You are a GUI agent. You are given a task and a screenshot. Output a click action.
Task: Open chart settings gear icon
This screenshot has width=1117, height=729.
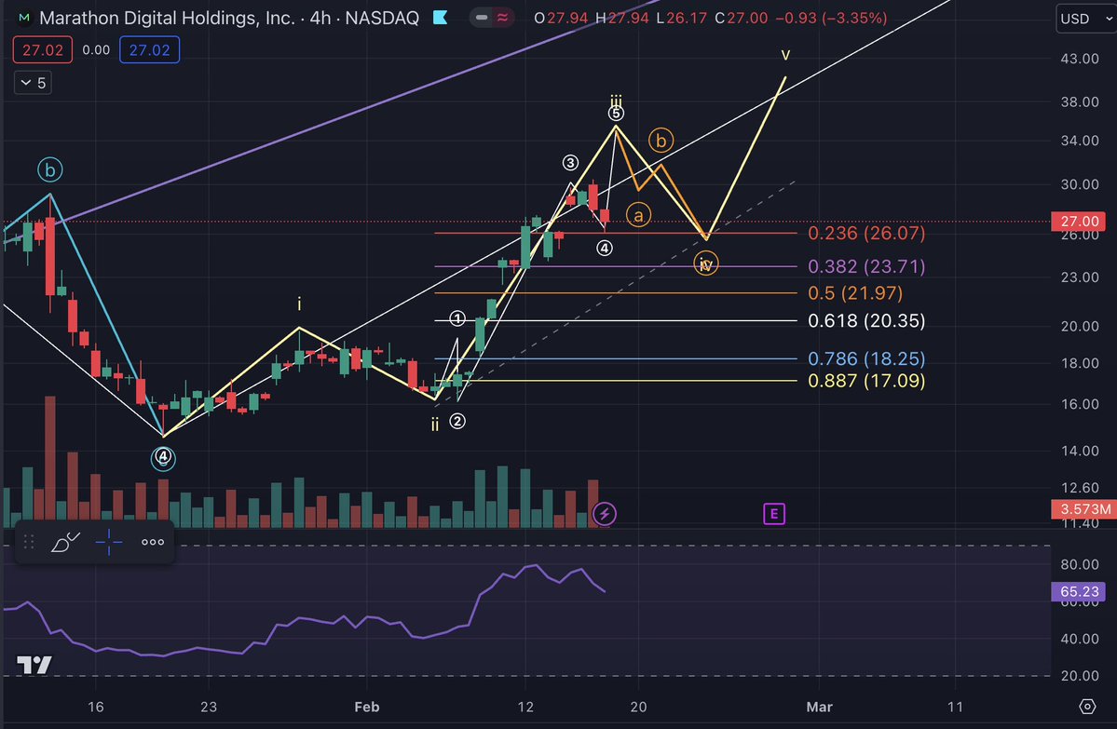tap(1087, 707)
